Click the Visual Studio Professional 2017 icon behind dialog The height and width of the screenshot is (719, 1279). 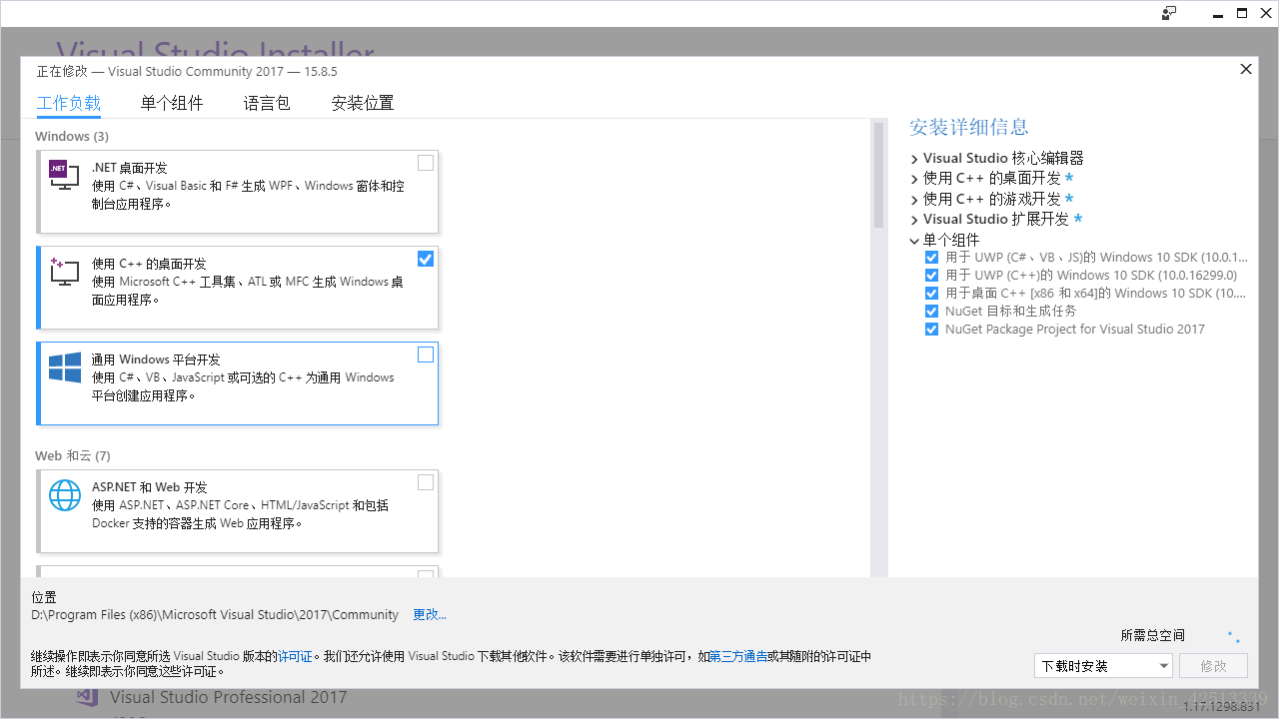coord(87,697)
